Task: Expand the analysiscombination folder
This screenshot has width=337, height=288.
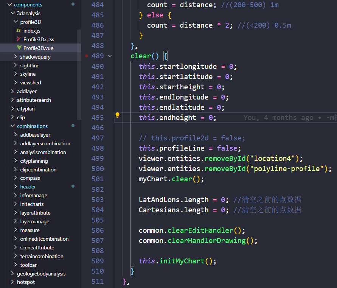Action: (16, 152)
